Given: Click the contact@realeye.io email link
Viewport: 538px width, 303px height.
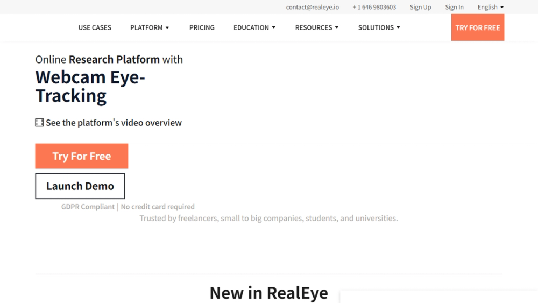Looking at the screenshot, I should pos(312,7).
